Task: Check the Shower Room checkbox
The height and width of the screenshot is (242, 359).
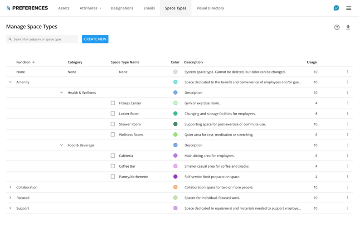Action: 113,124
